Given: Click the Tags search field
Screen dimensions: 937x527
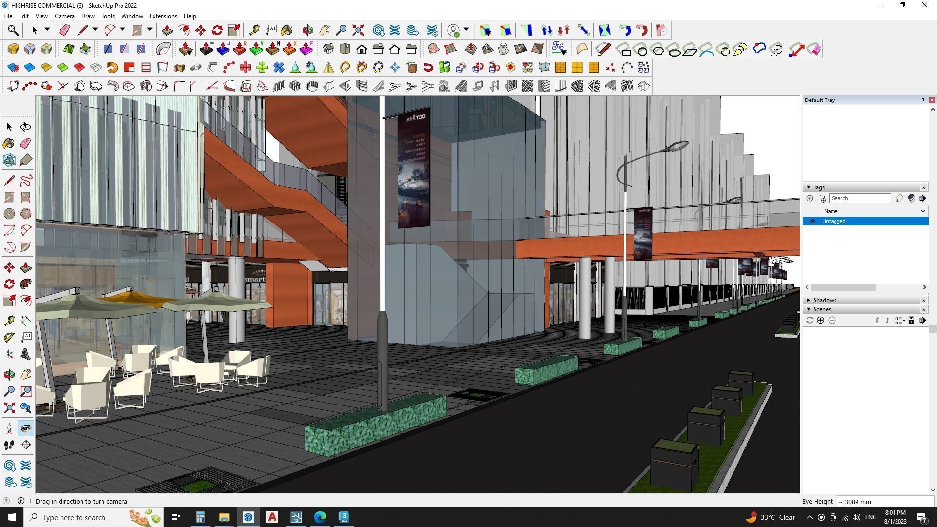Looking at the screenshot, I should (860, 198).
